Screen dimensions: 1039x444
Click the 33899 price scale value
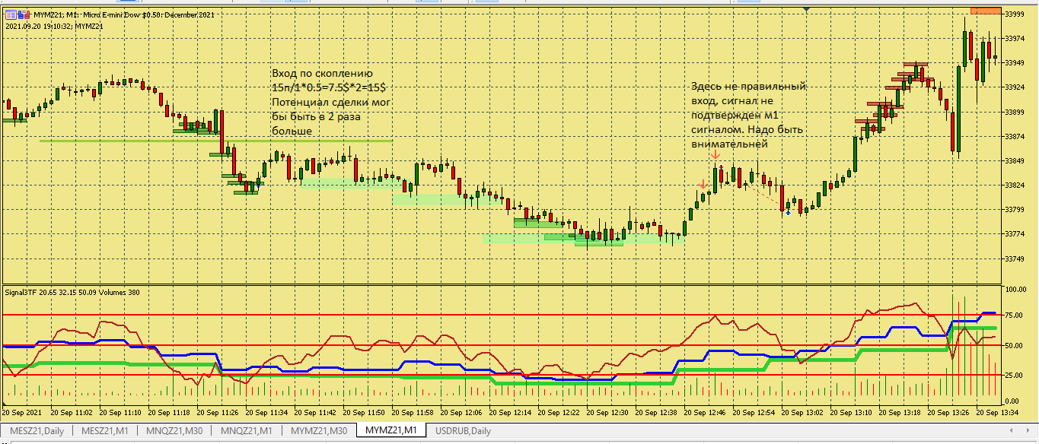1014,113
